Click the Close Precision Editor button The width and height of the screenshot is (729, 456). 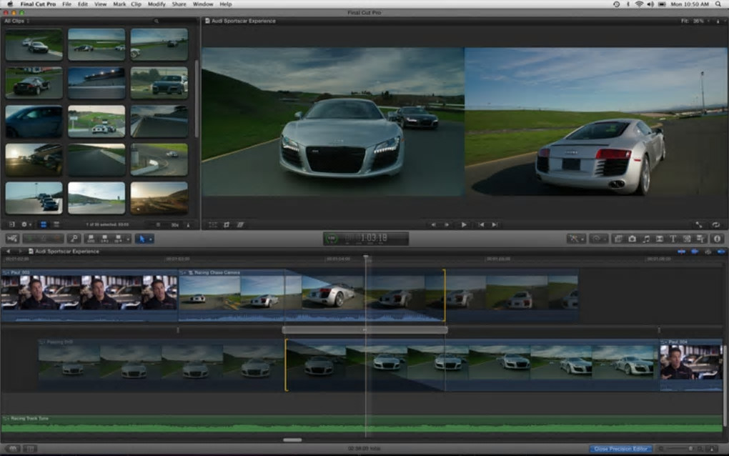620,449
